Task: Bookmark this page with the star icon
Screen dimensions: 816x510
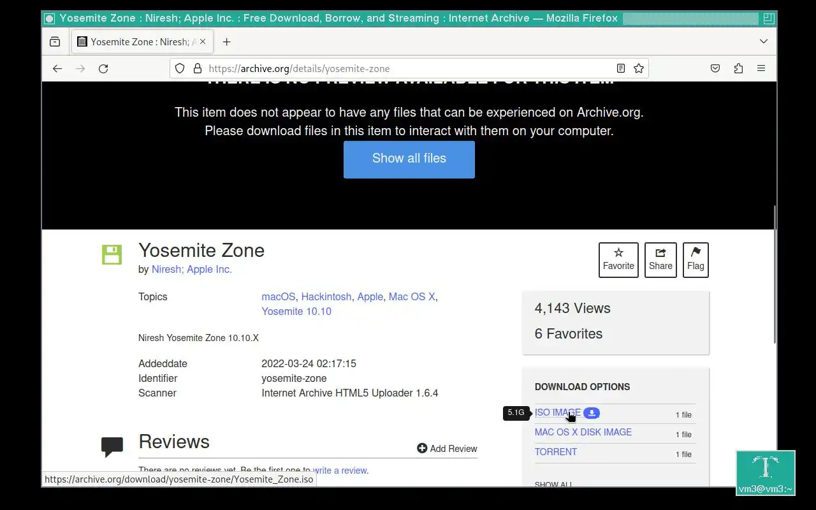Action: [x=638, y=68]
